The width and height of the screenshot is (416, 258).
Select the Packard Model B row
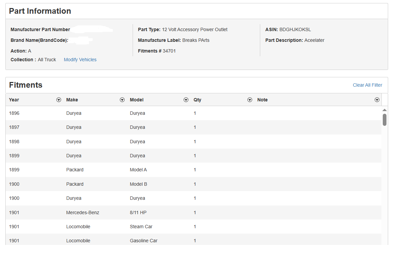pyautogui.click(x=193, y=184)
